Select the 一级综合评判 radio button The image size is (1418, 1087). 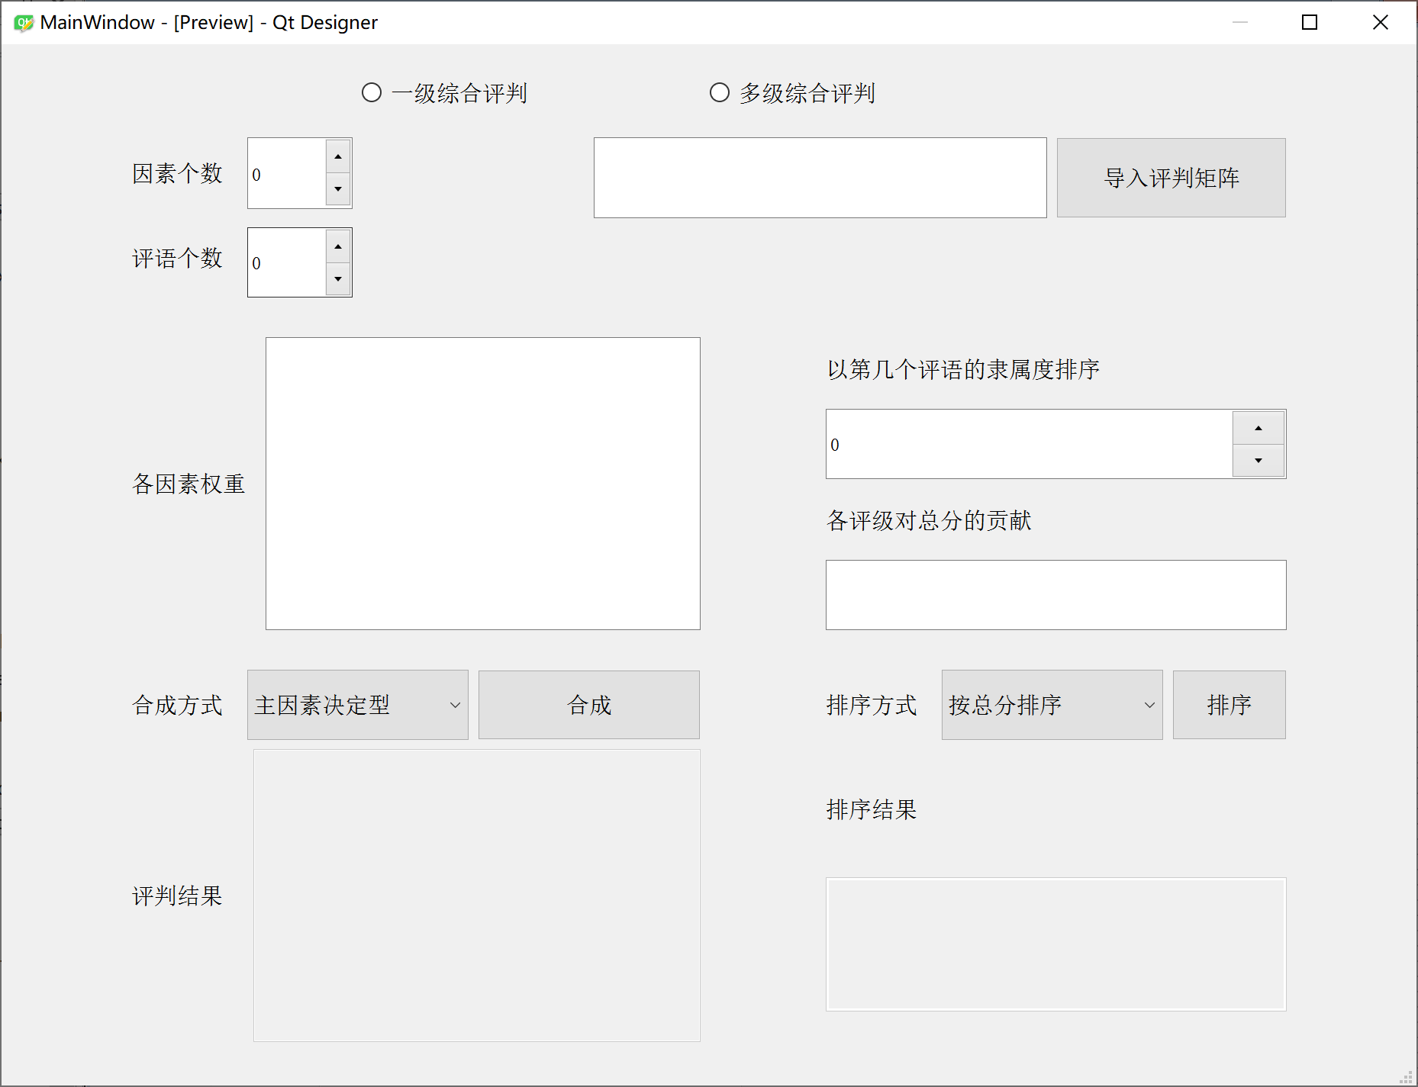(x=372, y=92)
